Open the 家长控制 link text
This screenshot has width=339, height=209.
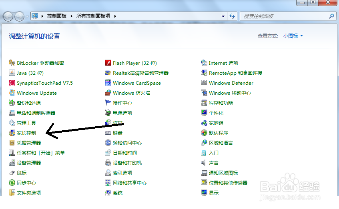coord(26,133)
